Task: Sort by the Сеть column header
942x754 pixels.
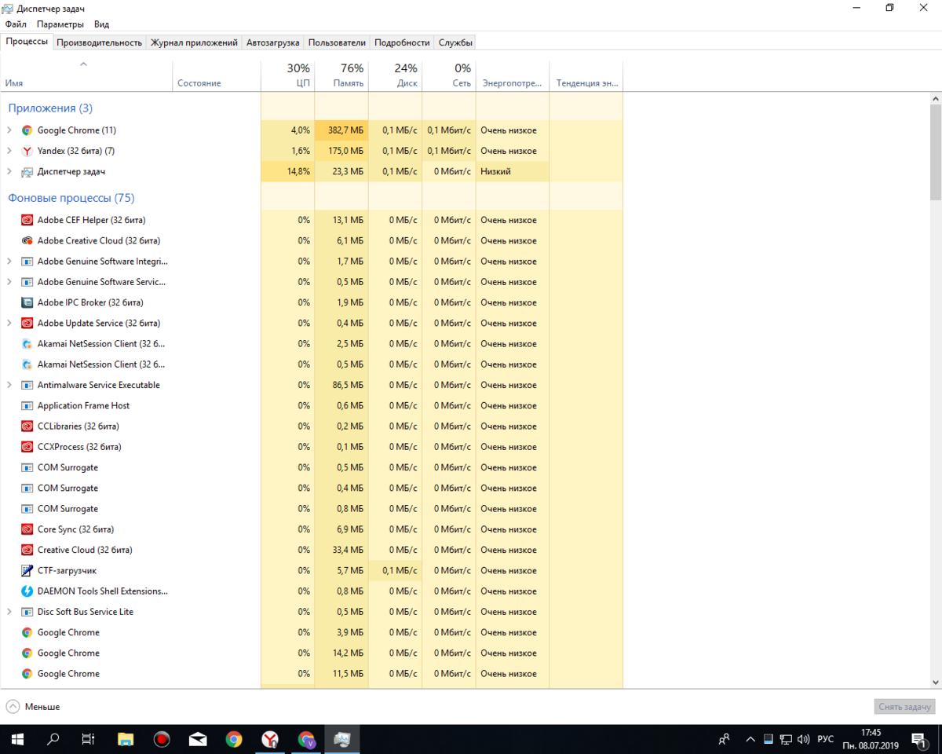Action: tap(449, 75)
